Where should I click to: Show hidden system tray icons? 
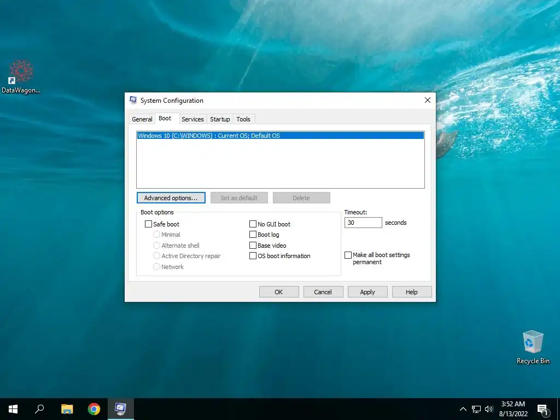[x=463, y=409]
